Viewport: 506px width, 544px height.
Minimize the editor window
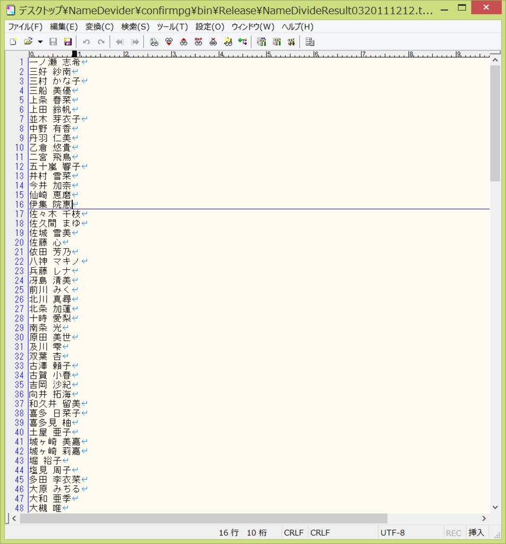coord(444,10)
